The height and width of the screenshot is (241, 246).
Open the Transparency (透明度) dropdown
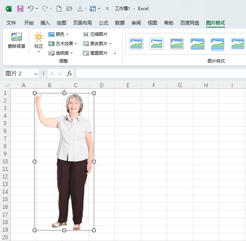point(61,53)
